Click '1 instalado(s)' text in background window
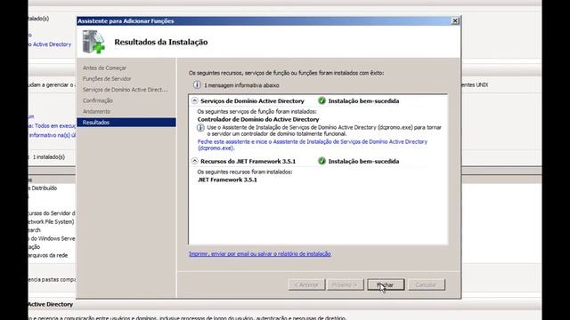Viewport: 570px width, 320px height. pyautogui.click(x=49, y=157)
